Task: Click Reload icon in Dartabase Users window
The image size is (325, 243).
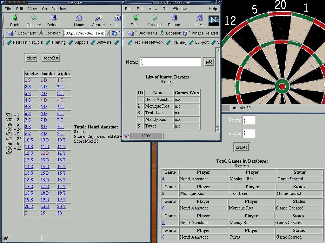Action: (x=174, y=18)
